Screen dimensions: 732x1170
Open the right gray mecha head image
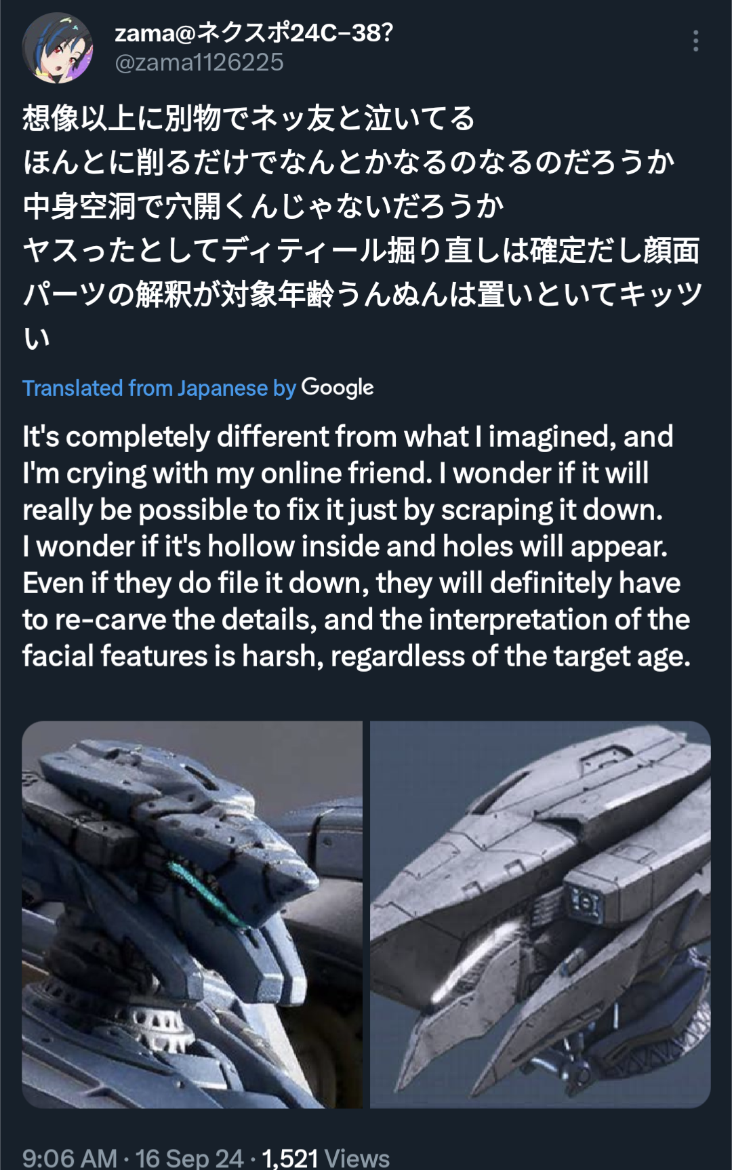point(540,914)
